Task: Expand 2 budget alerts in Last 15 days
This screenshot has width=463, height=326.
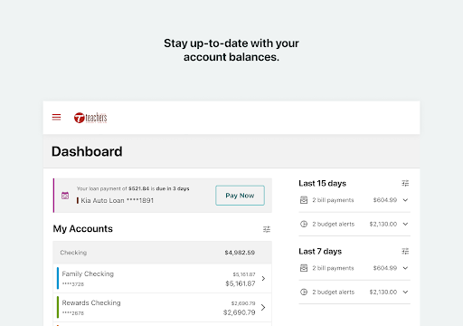Action: [x=405, y=224]
